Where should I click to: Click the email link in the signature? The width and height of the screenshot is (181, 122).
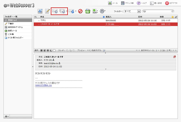[x=43, y=85]
